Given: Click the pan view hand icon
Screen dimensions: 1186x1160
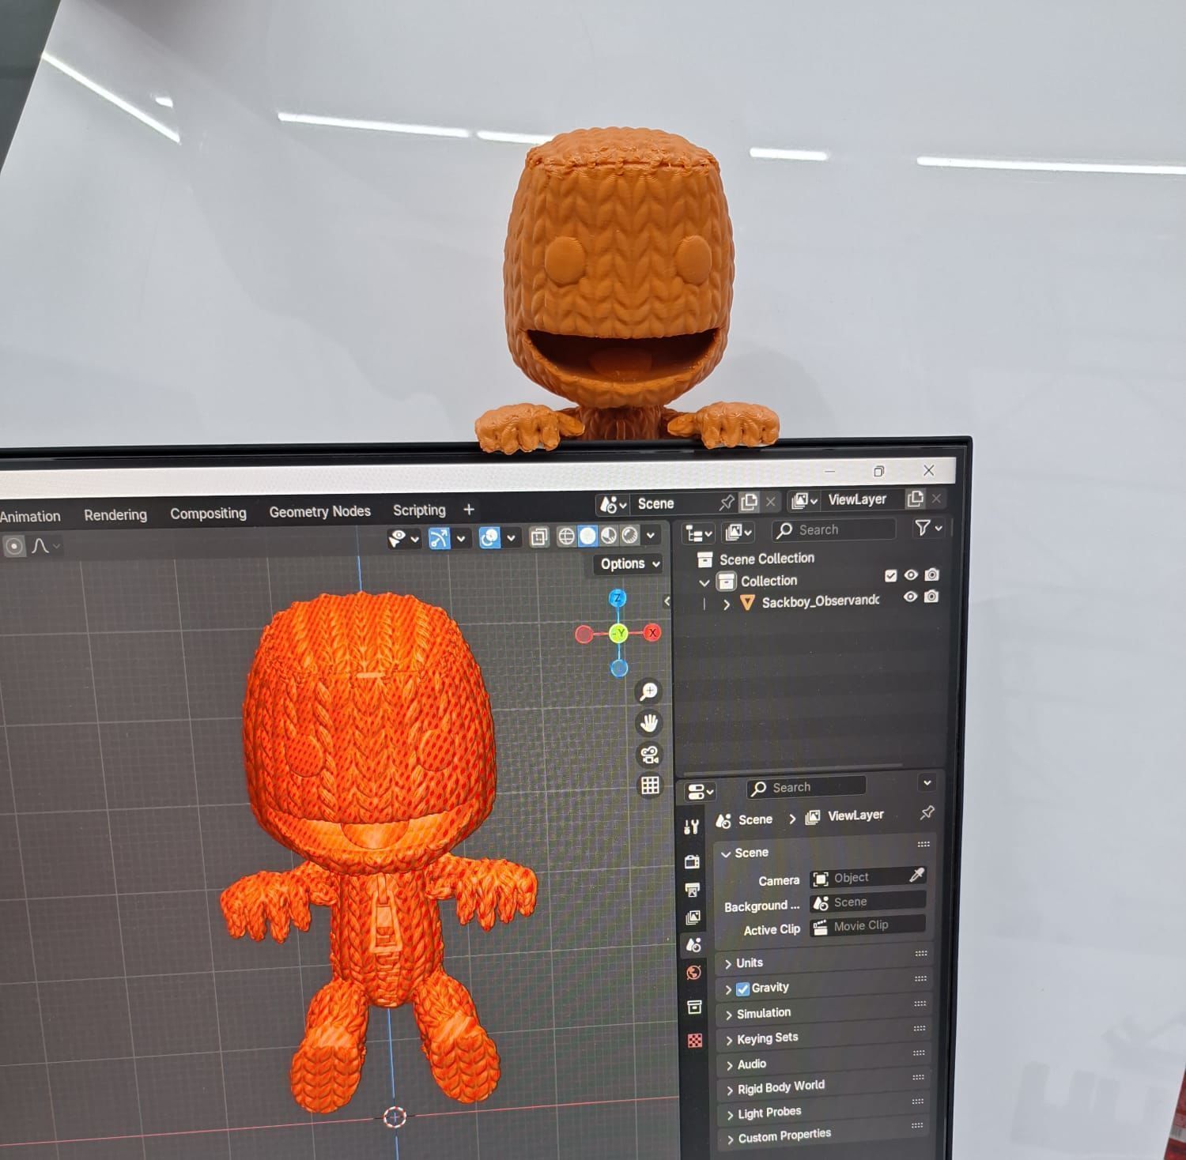Looking at the screenshot, I should [649, 723].
